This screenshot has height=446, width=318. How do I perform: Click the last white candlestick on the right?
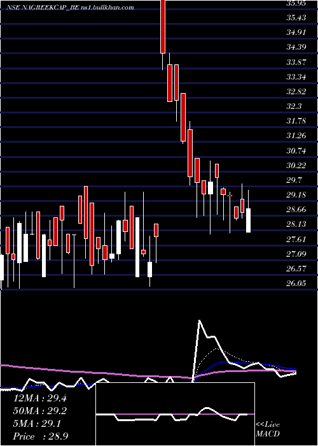[x=248, y=220]
